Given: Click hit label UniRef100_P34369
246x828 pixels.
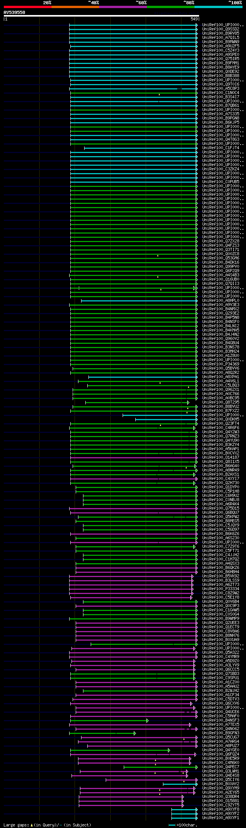Looking at the screenshot, I should tap(221, 364).
